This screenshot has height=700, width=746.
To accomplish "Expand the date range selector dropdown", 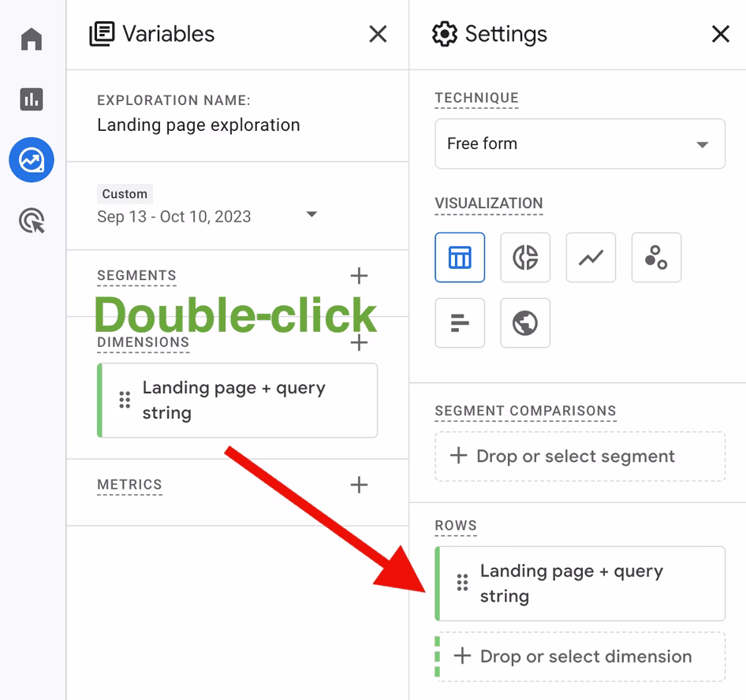I will tap(311, 214).
